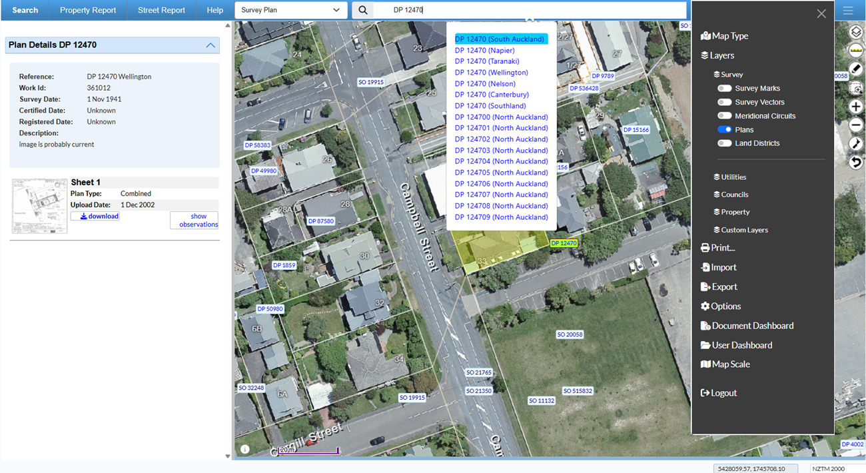Image resolution: width=866 pixels, height=473 pixels.
Task: Select the ruler measure tool
Action: pyautogui.click(x=856, y=51)
